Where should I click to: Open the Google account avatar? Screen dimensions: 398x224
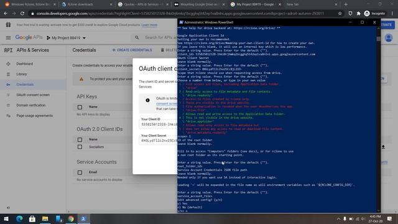(x=389, y=38)
